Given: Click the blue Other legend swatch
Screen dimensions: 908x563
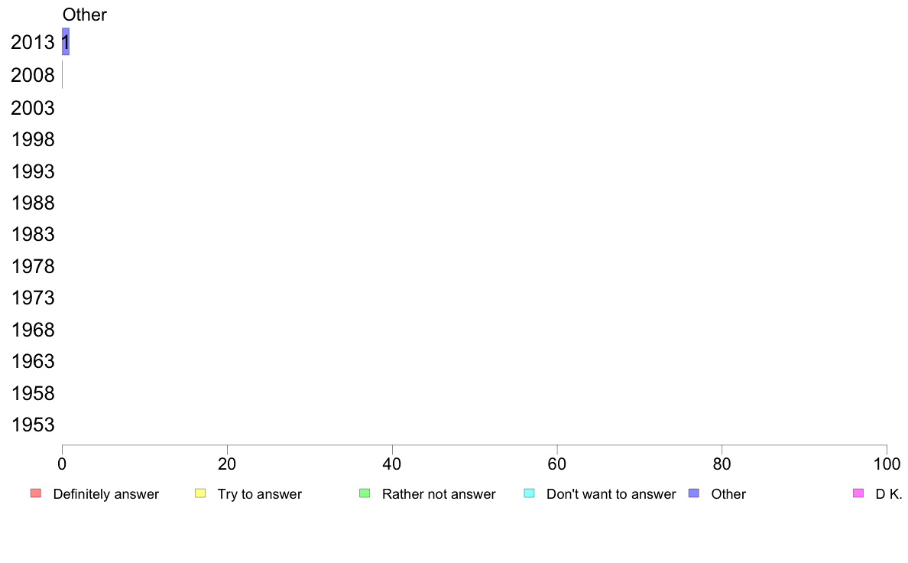Looking at the screenshot, I should coord(694,493).
